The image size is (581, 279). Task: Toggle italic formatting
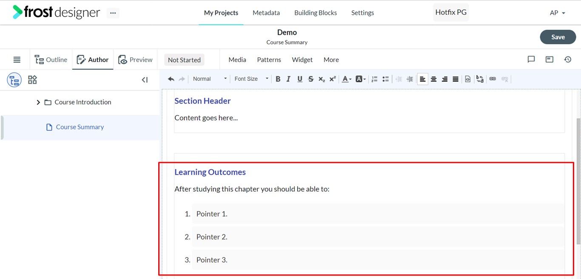click(288, 79)
